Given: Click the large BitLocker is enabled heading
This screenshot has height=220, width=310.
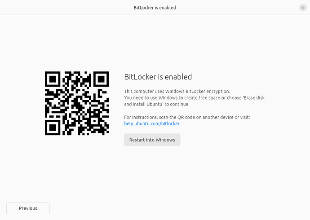Looking at the screenshot, I should pos(158,77).
